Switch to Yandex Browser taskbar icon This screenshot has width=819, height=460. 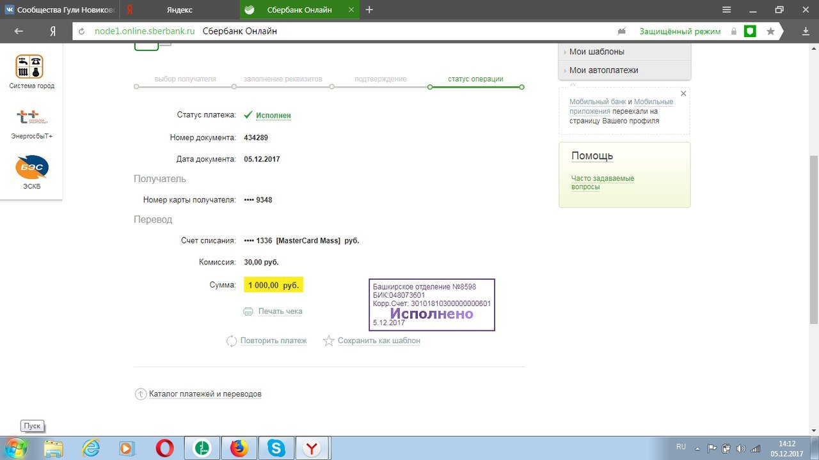(x=312, y=448)
